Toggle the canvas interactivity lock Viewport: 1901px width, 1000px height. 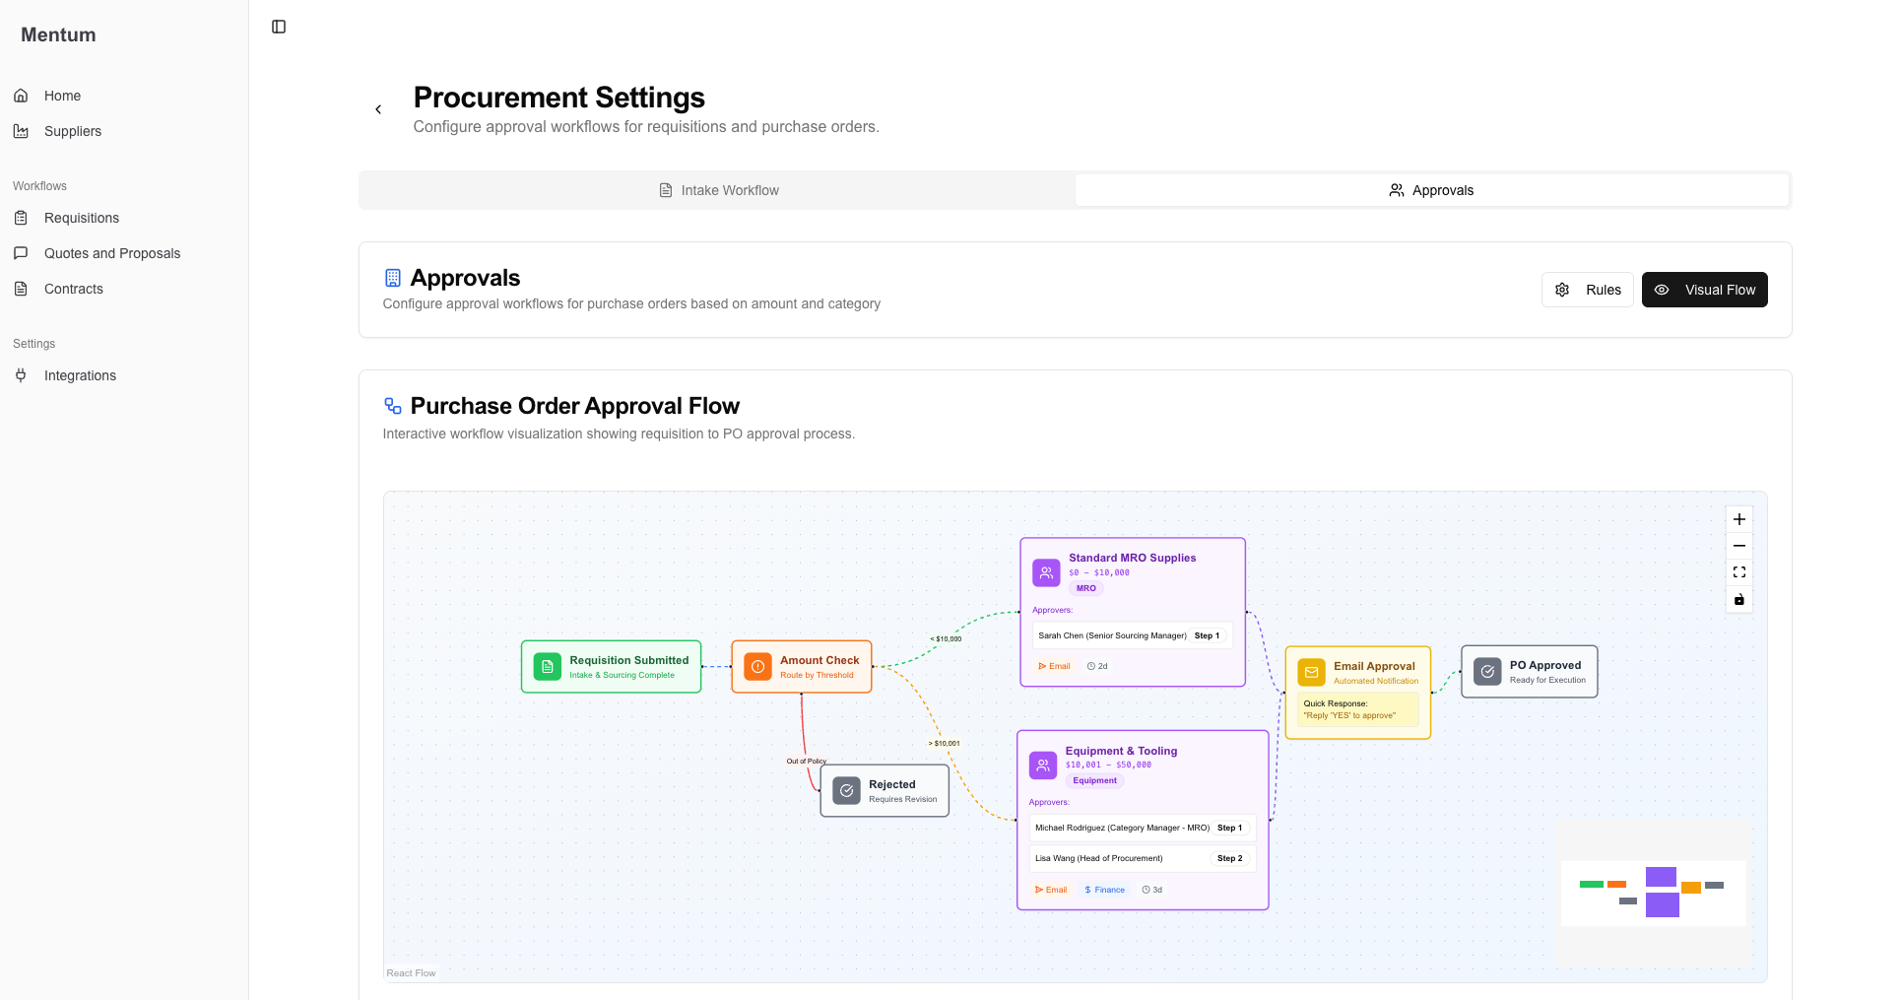1738,599
